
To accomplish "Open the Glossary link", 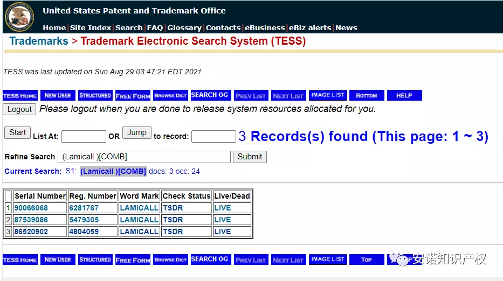I will click(184, 28).
